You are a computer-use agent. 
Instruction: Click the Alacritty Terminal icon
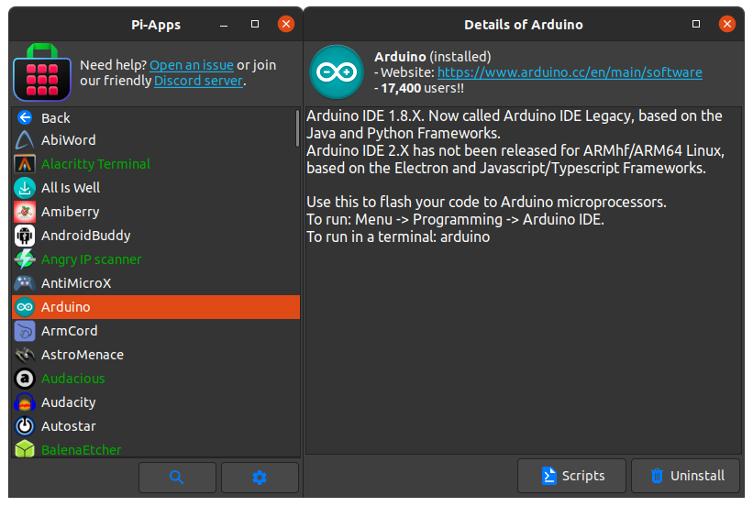coord(25,164)
